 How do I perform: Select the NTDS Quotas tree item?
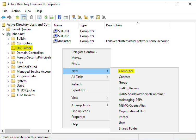click(26, 90)
